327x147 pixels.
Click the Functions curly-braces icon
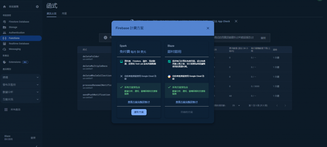(x=4, y=38)
